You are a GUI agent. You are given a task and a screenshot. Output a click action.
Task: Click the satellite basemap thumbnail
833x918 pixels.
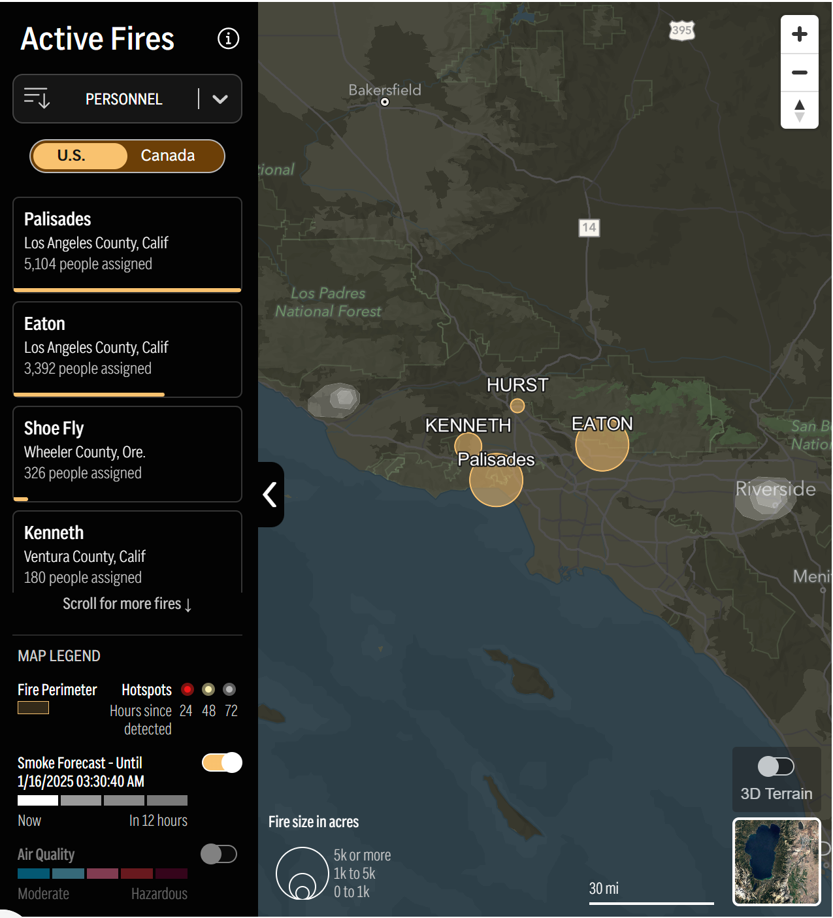pyautogui.click(x=776, y=861)
